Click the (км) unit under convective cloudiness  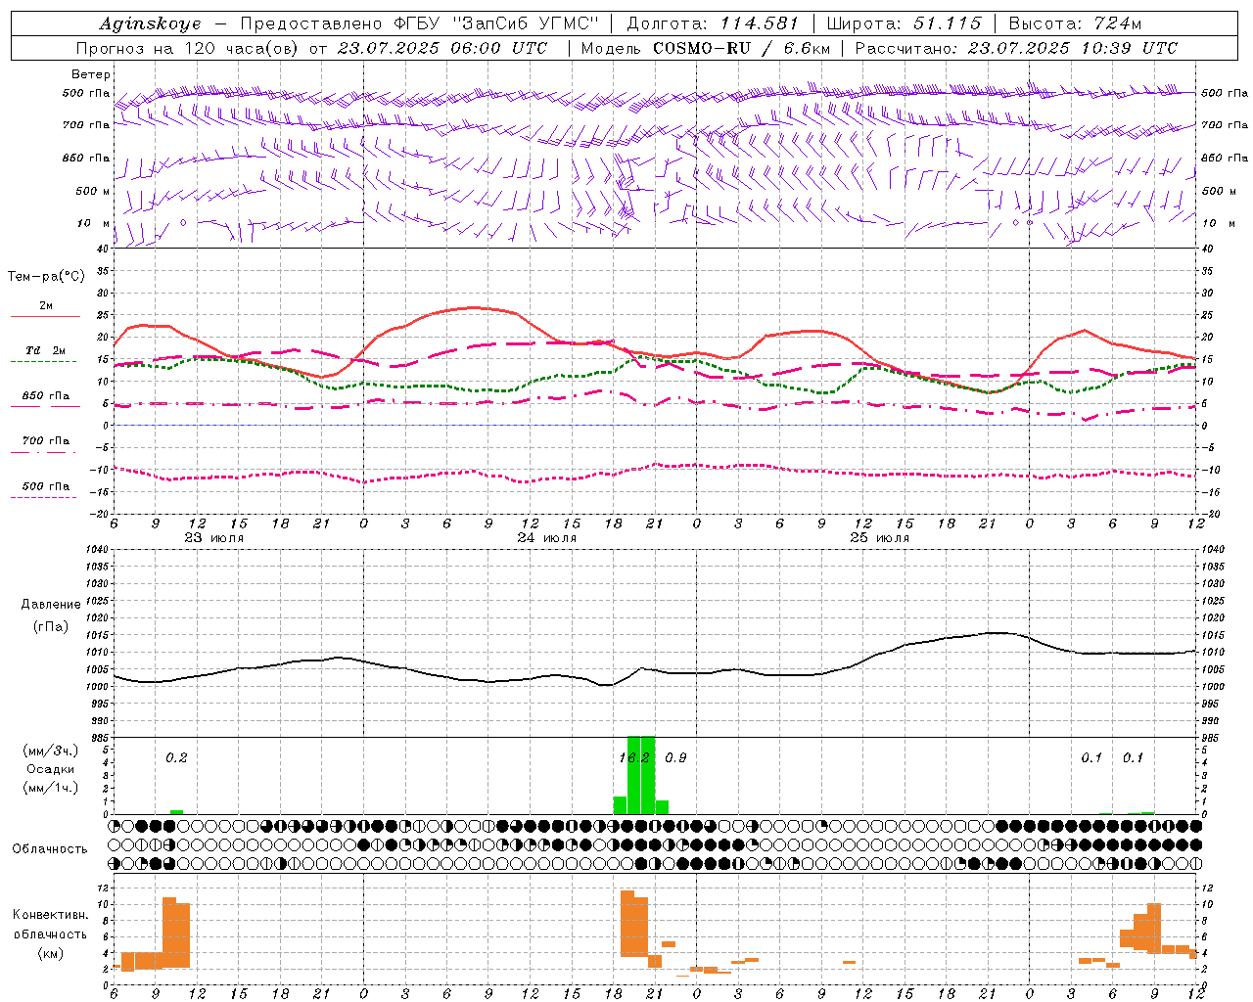coord(51,953)
